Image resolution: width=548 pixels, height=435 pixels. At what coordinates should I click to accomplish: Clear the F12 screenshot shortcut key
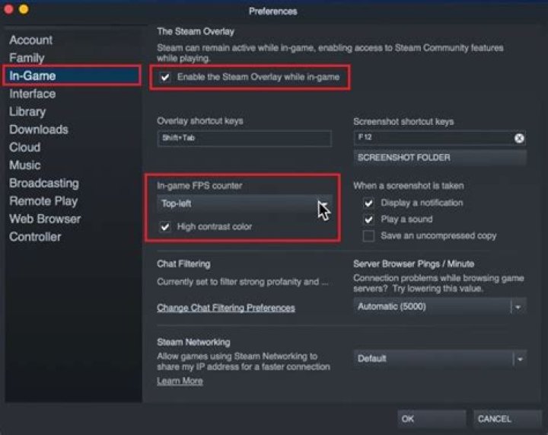coord(519,139)
